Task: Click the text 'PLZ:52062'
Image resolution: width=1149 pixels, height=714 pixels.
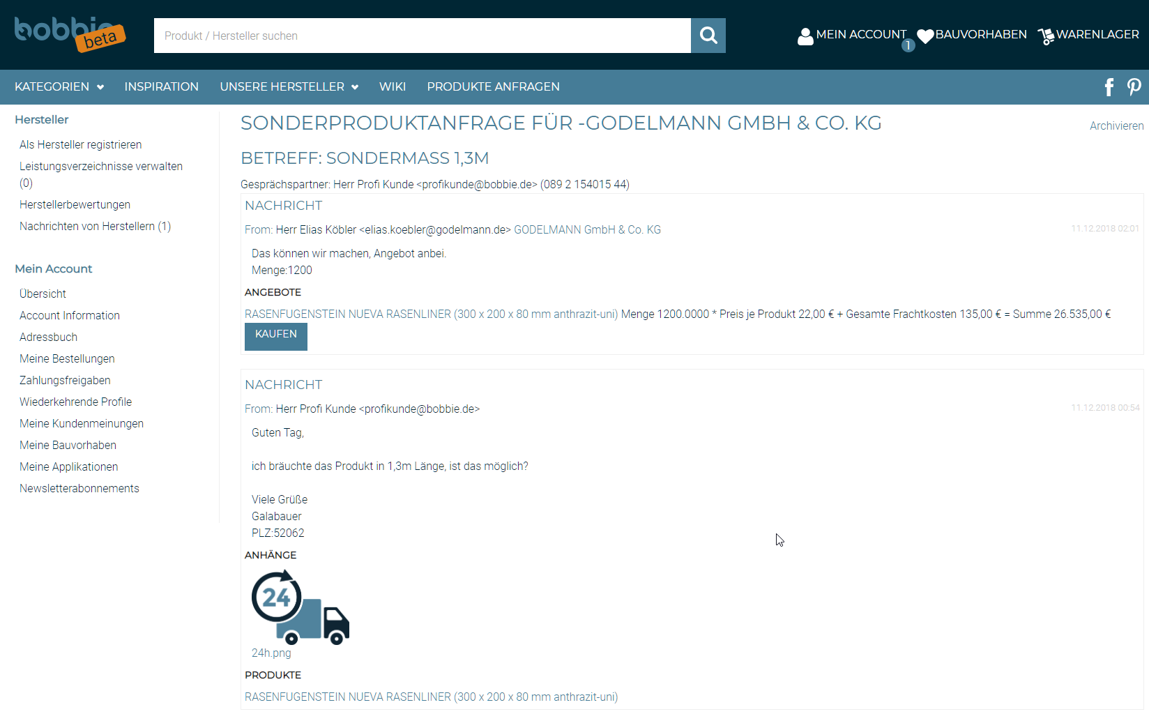Action: click(x=278, y=533)
